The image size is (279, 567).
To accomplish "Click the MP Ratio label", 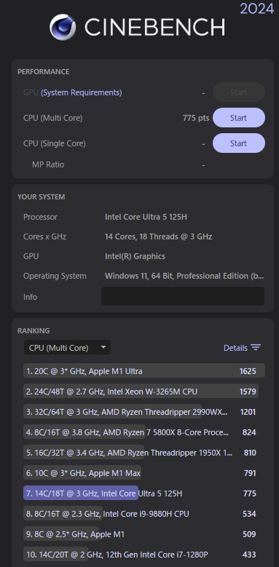I will 48,164.
